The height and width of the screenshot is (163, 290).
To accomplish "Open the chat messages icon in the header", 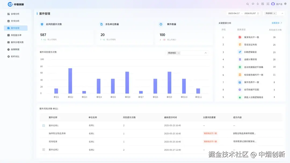I will [253, 4].
